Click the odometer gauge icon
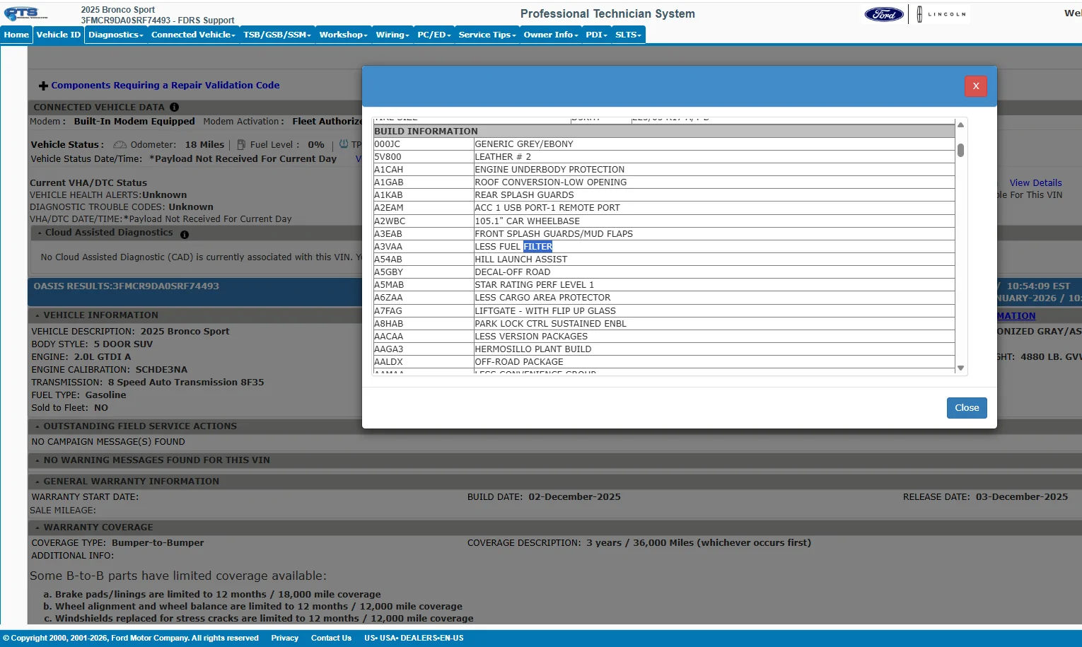The height and width of the screenshot is (647, 1082). 120,145
